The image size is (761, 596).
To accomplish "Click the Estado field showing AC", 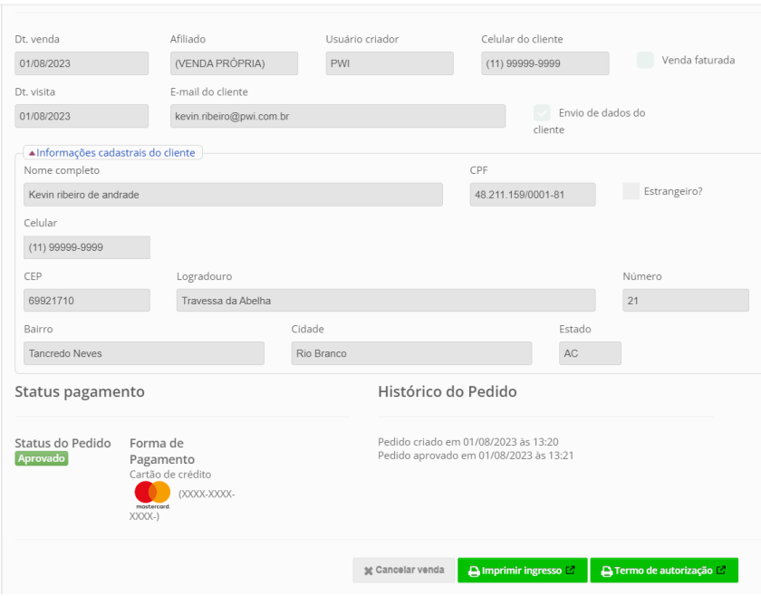I will 590,353.
